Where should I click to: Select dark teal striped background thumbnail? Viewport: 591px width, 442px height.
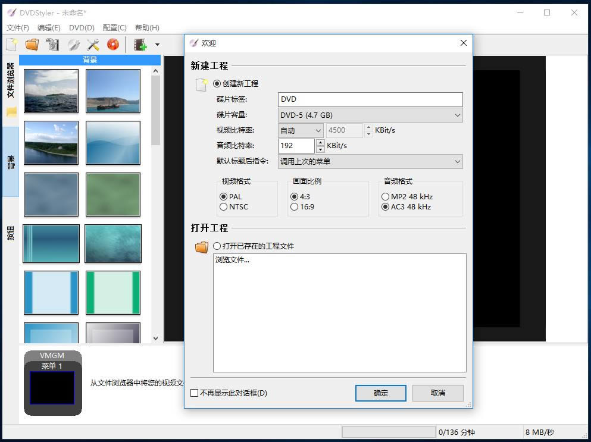51,243
